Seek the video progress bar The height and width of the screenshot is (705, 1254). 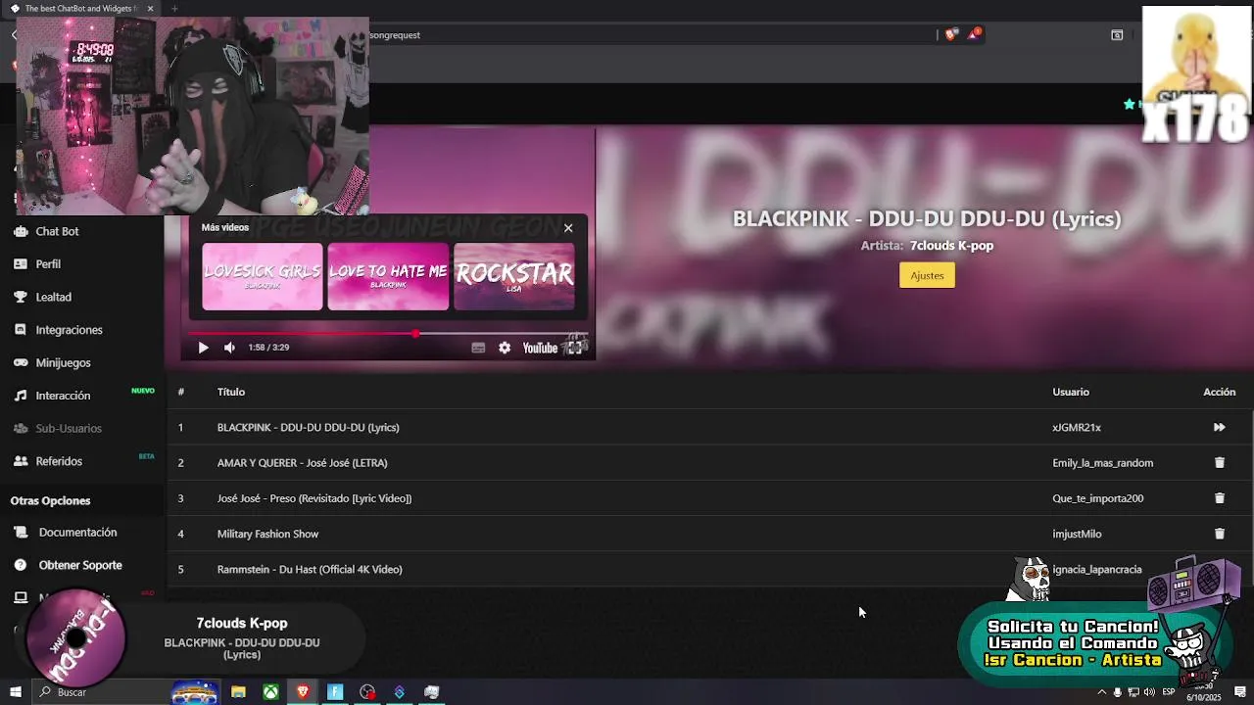389,334
